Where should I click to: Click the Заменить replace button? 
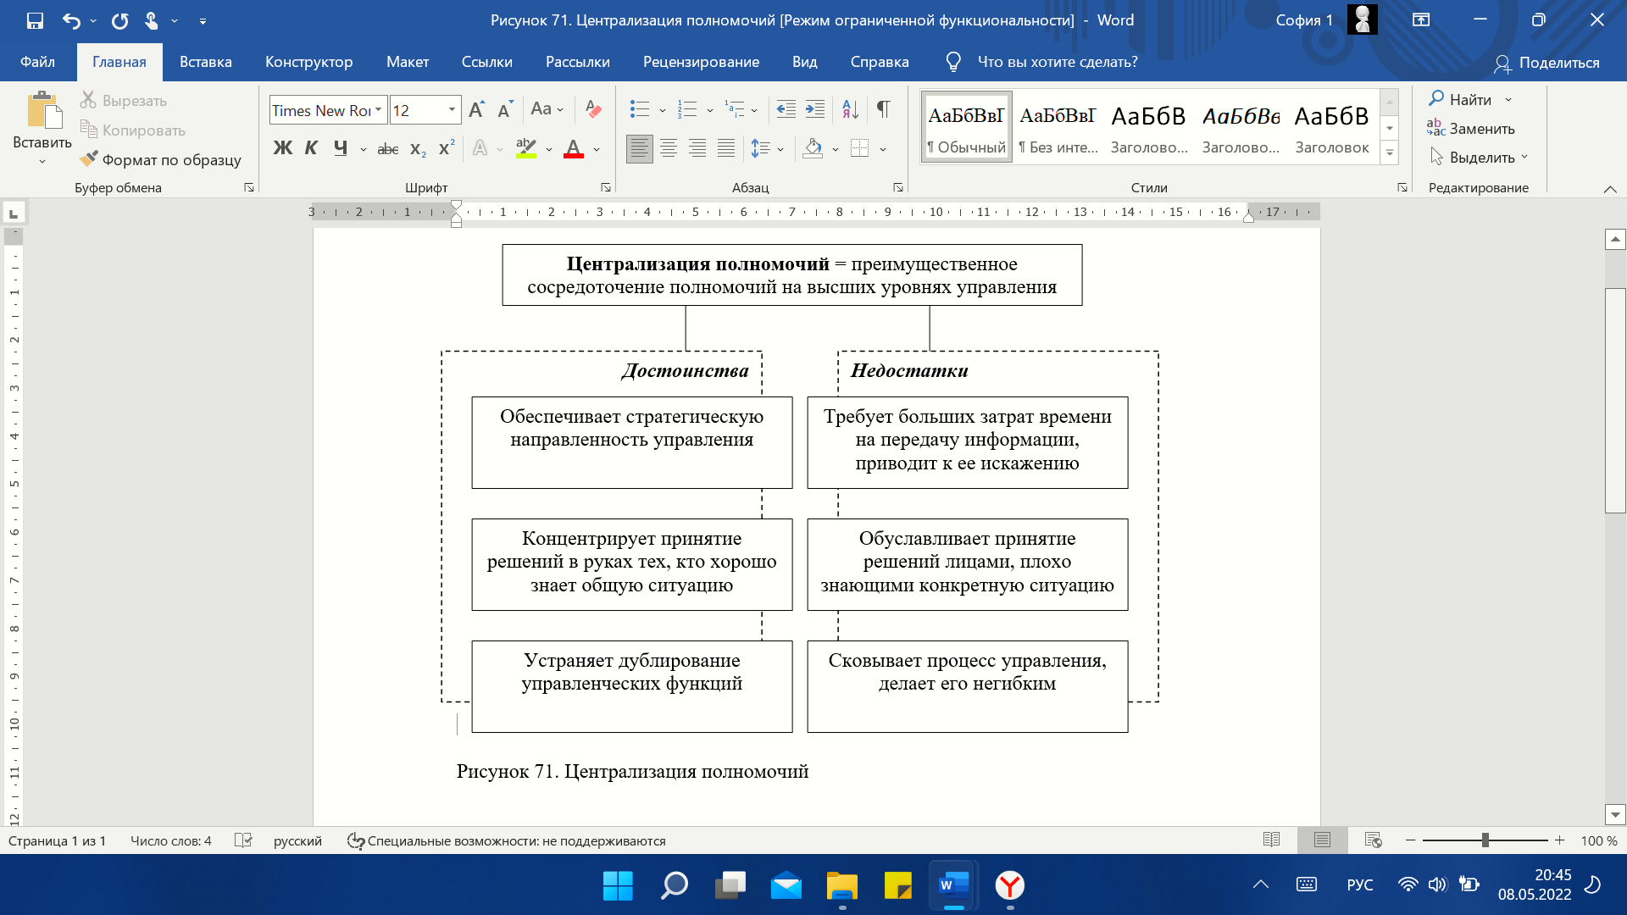tap(1471, 129)
